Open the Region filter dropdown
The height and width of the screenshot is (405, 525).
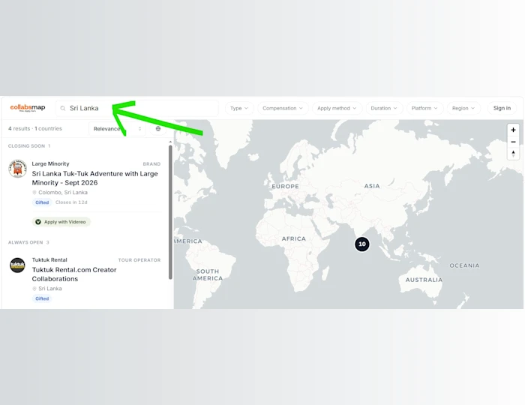coord(463,108)
